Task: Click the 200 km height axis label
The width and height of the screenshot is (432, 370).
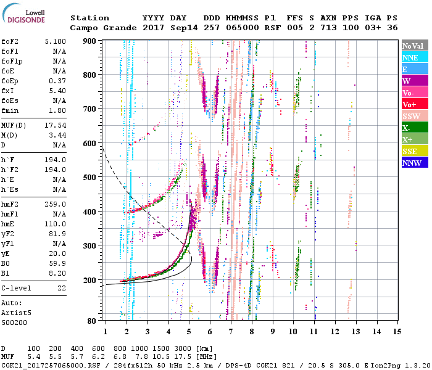Action: (89, 280)
